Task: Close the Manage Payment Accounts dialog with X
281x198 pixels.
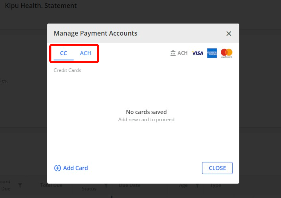Action: (229, 34)
